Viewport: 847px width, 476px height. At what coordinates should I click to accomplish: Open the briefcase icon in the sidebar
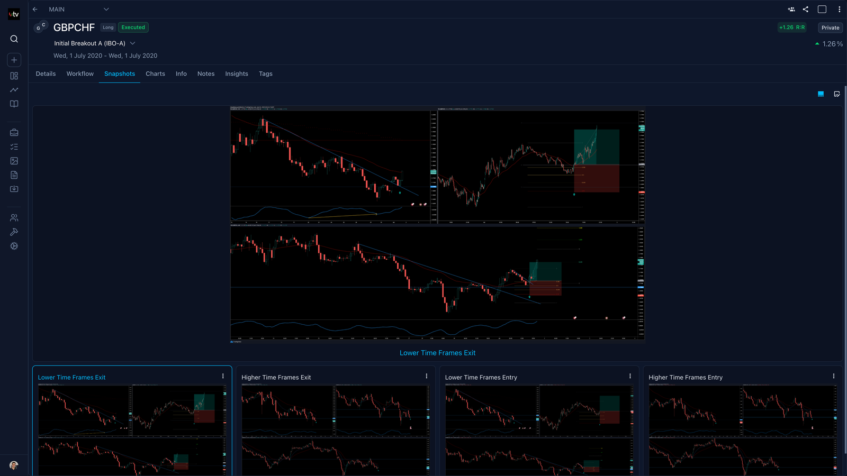tap(14, 133)
